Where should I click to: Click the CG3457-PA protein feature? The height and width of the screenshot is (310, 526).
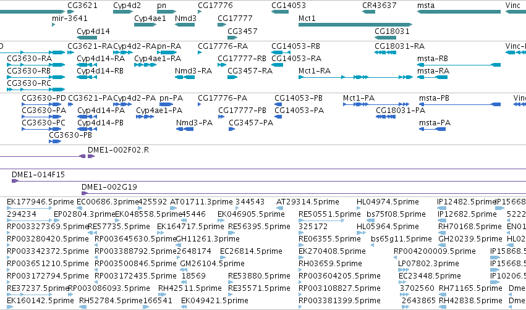232,129
